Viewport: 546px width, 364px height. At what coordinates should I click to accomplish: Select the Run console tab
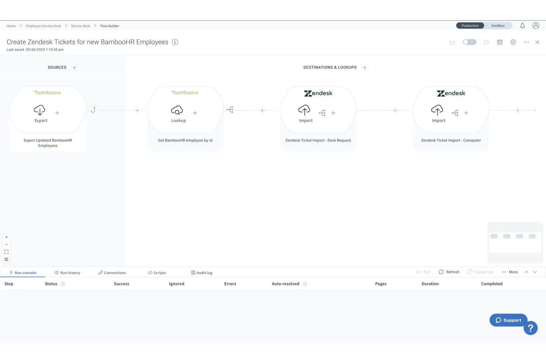(23, 273)
